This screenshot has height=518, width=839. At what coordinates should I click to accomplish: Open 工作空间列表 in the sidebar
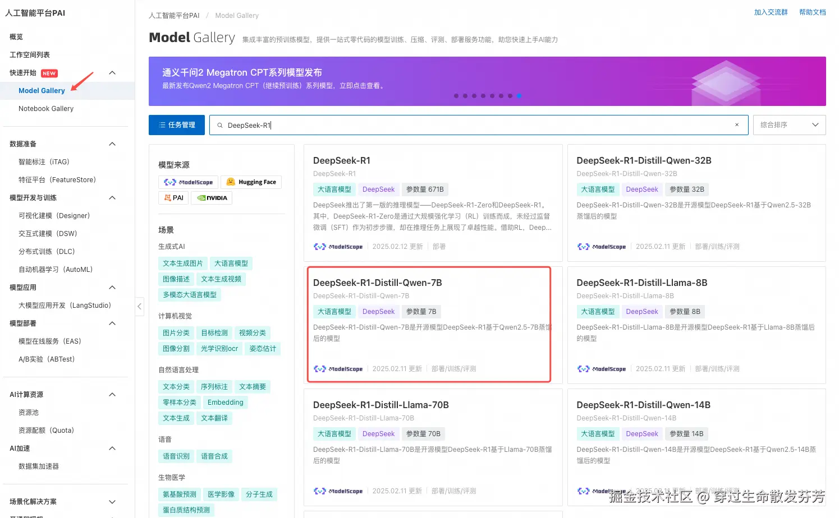30,55
